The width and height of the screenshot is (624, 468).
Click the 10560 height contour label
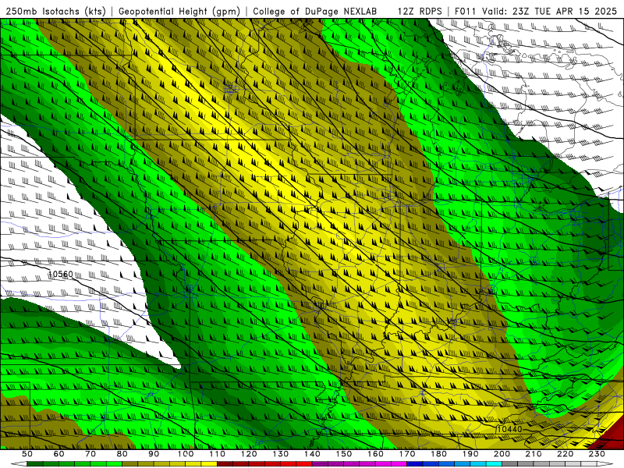[x=61, y=275]
